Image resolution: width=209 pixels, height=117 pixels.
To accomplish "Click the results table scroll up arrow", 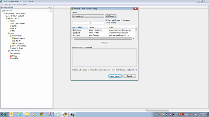I will (136, 27).
